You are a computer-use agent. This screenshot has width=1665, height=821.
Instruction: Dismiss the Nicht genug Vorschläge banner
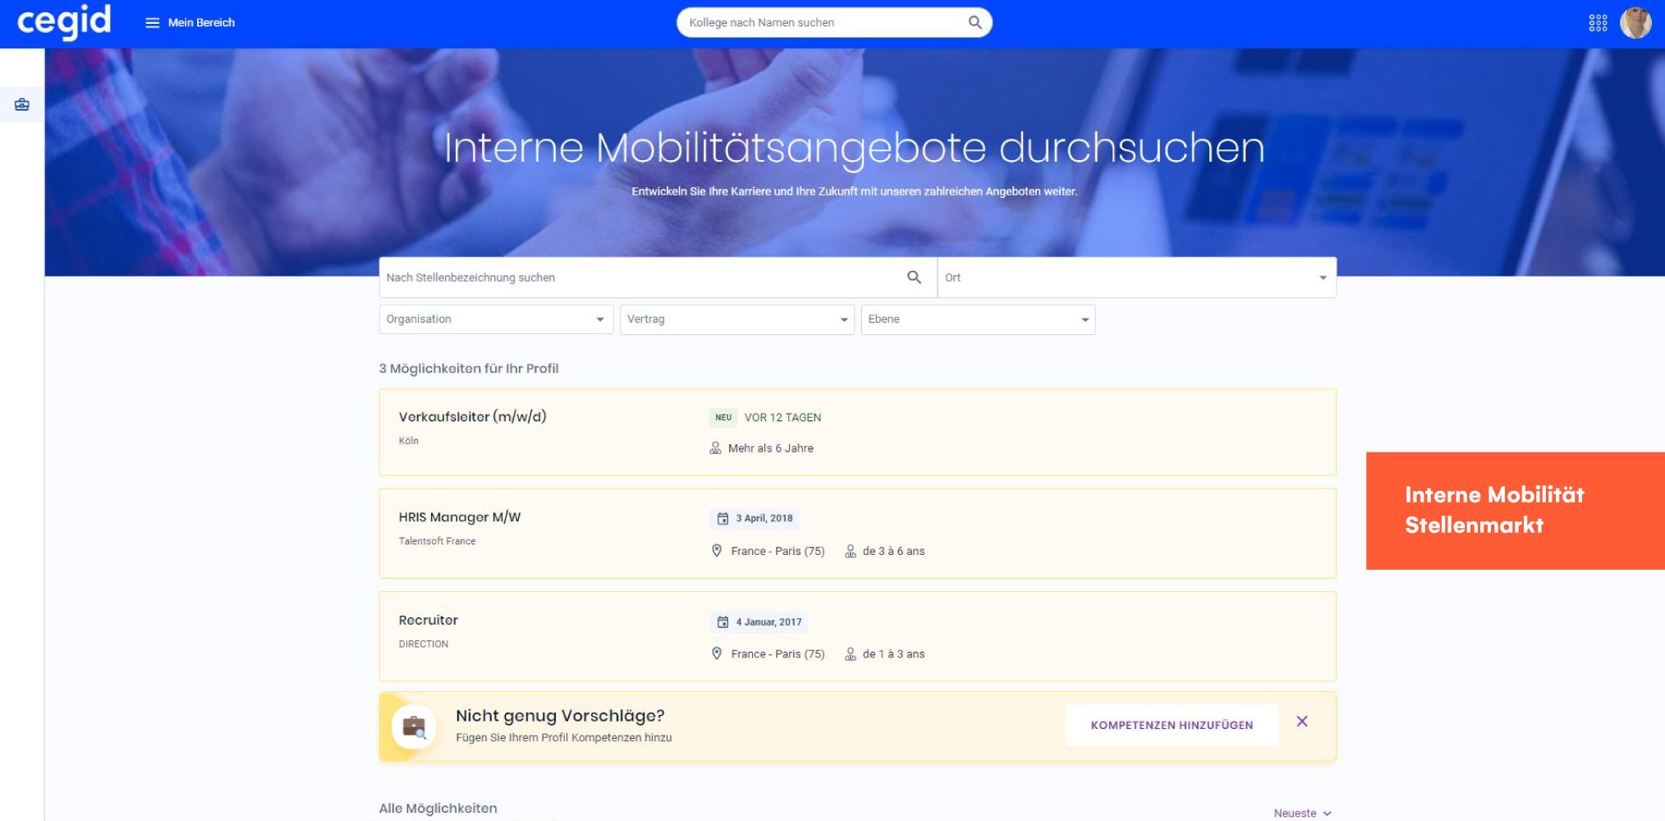tap(1302, 721)
